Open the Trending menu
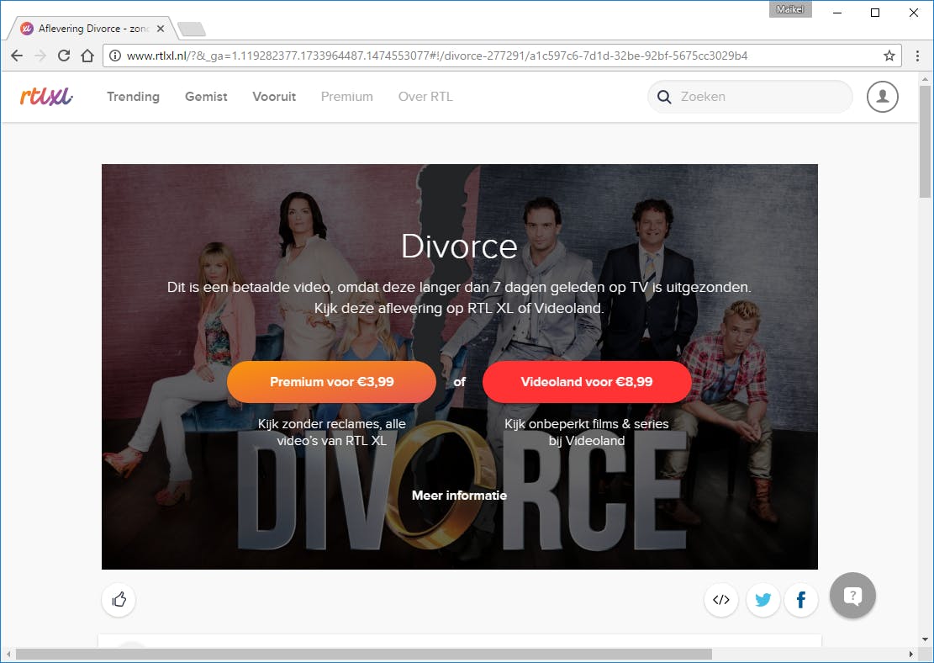Screen dimensions: 934x663 134,97
